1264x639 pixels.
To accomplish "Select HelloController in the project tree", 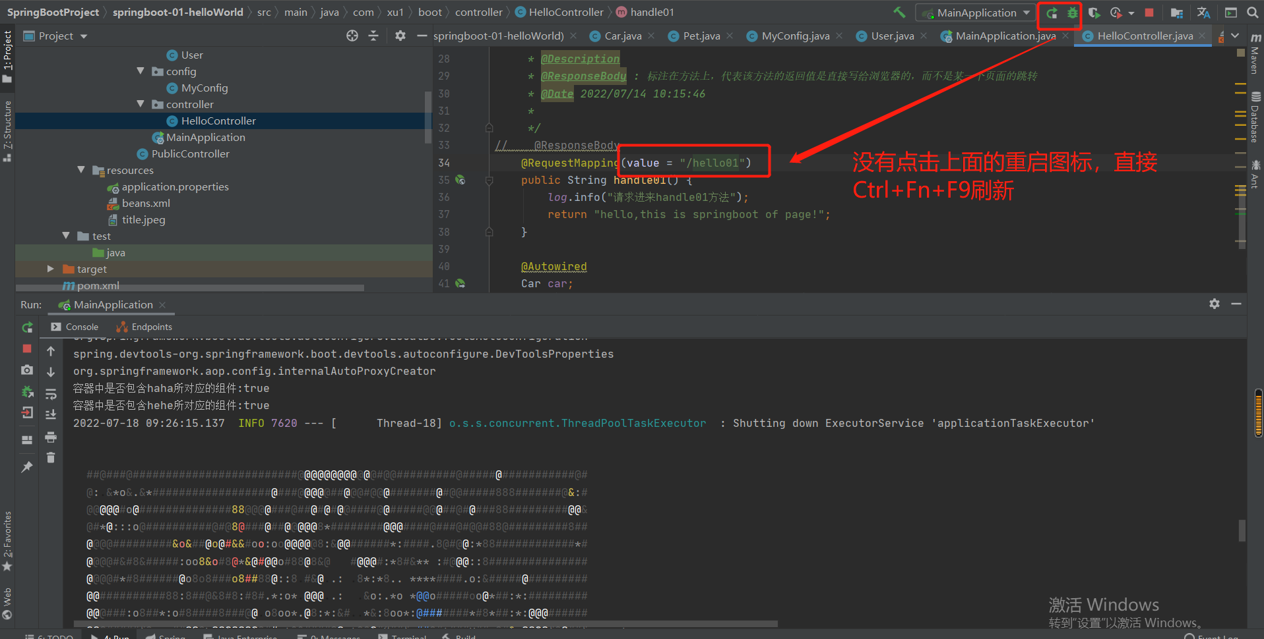I will pos(218,121).
